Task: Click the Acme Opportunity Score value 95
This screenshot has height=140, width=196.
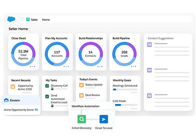Action: [36, 110]
